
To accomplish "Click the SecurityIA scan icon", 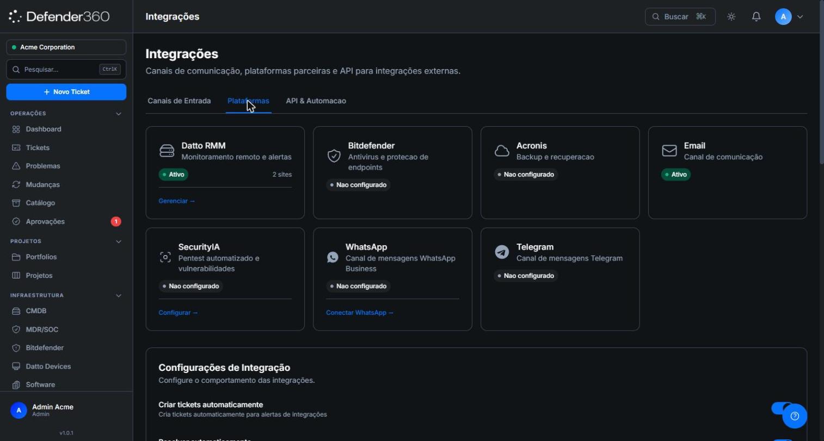I will click(165, 257).
